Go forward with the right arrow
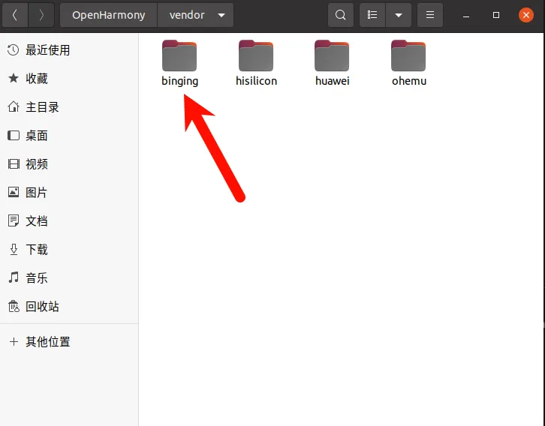Screen dimensions: 545x426 click(41, 15)
